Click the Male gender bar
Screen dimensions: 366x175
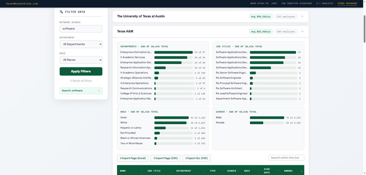click(267, 118)
